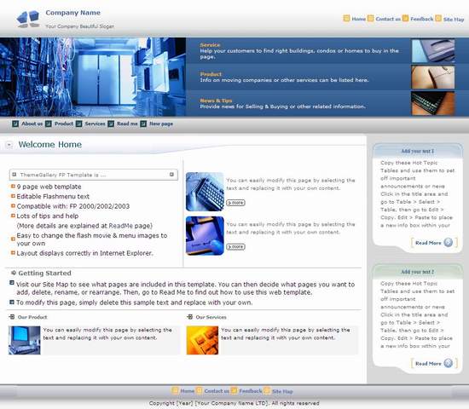Collapse the Welcome Home section arrow
The image size is (469, 409).
[x=9, y=145]
